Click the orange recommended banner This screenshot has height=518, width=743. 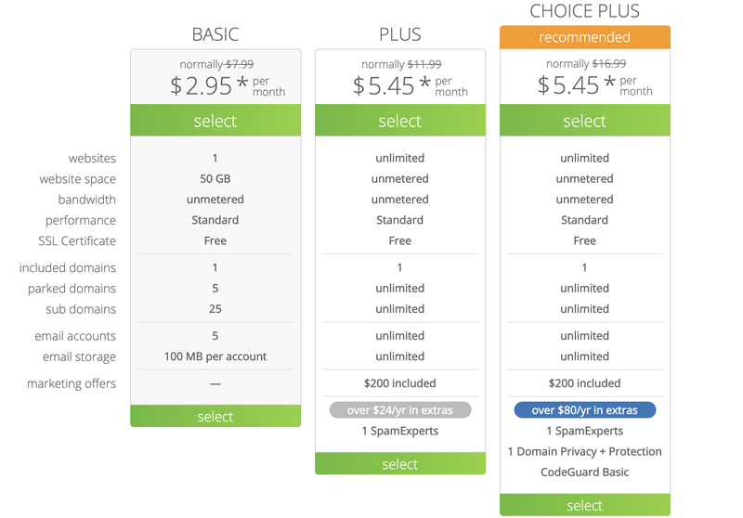[x=585, y=37]
